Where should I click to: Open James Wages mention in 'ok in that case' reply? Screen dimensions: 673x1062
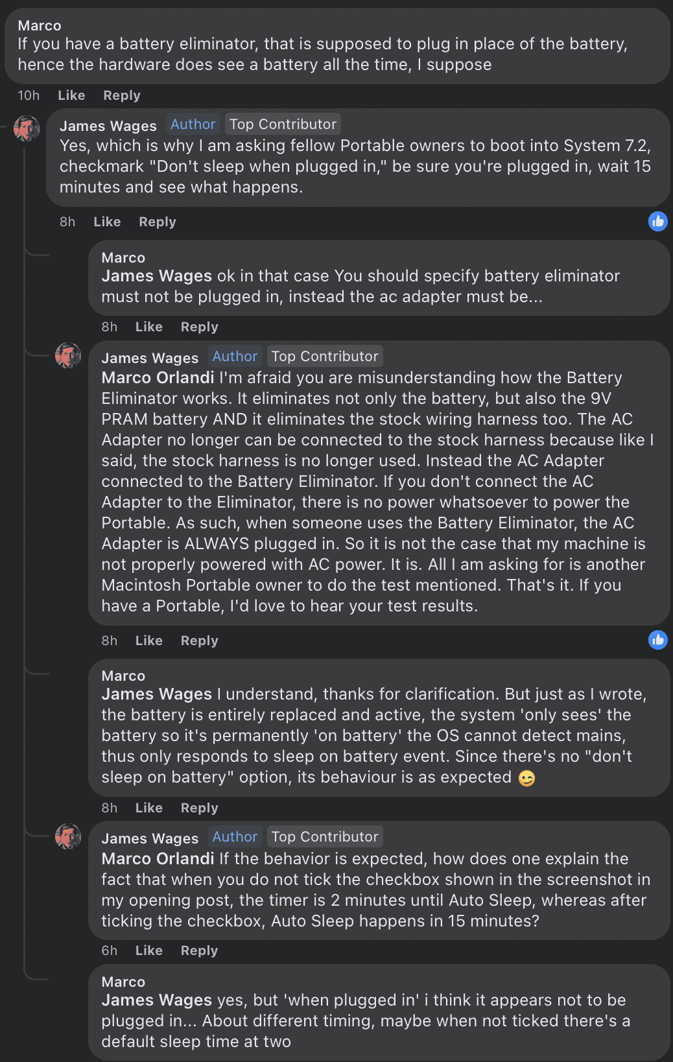point(156,276)
